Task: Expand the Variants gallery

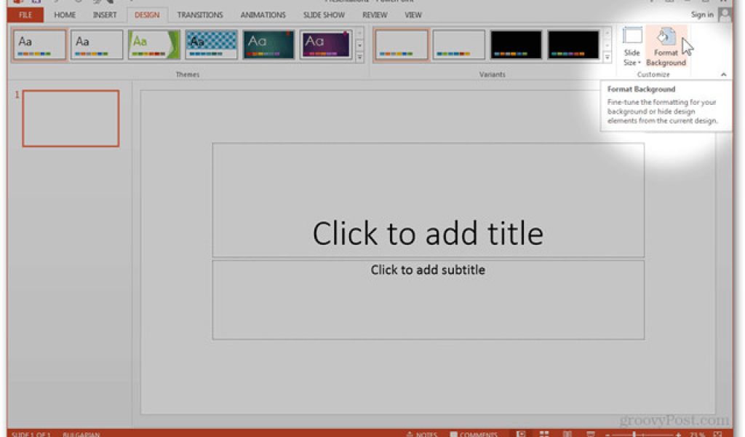Action: pyautogui.click(x=607, y=60)
